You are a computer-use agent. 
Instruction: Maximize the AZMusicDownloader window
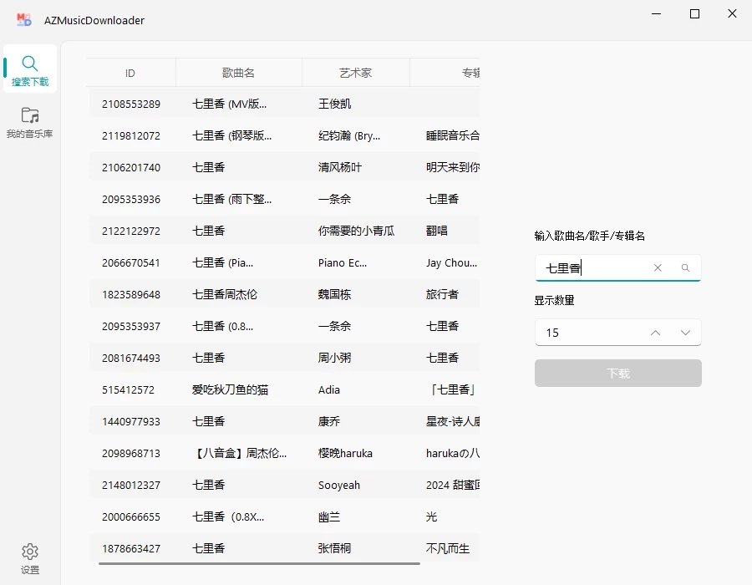point(694,14)
